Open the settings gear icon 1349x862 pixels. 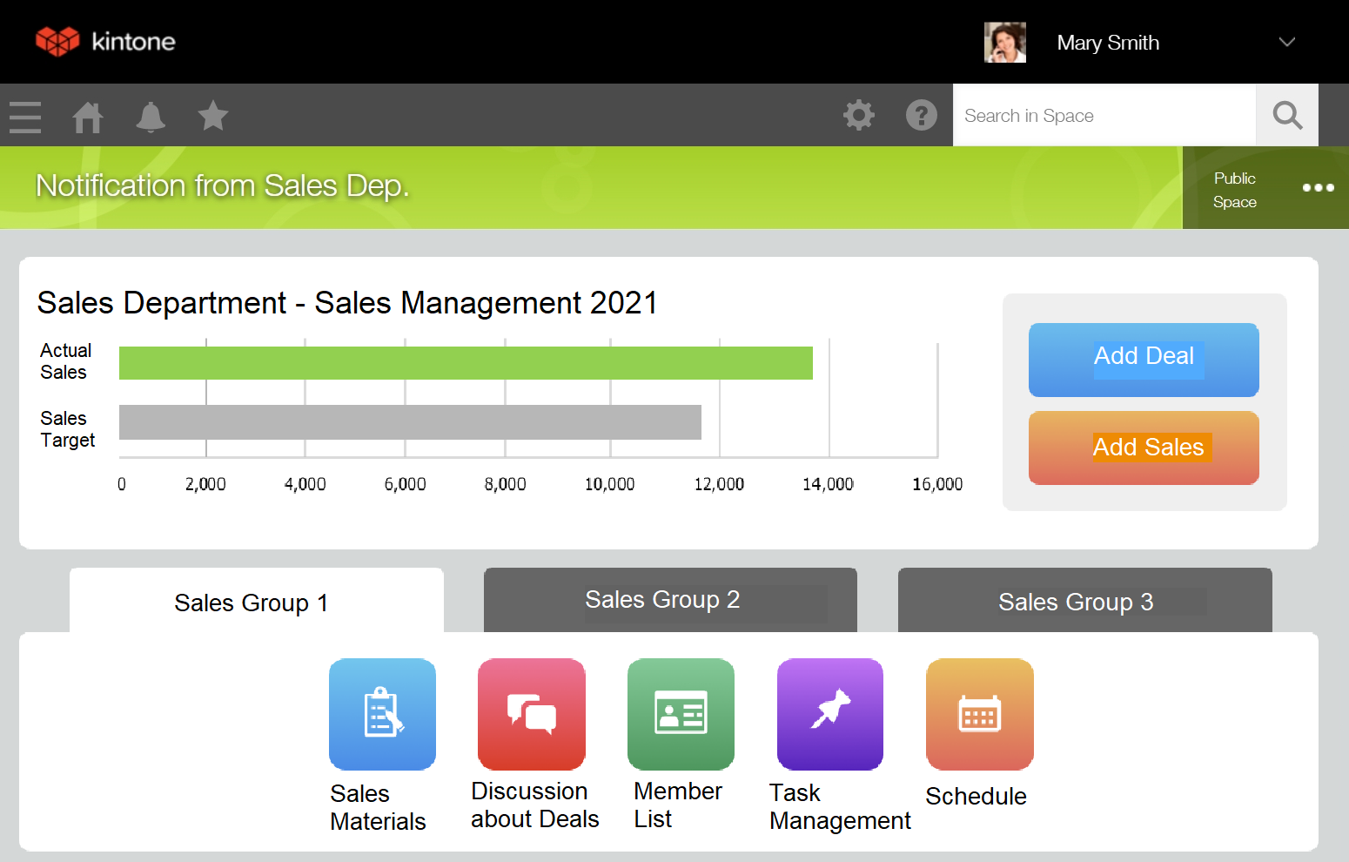pyautogui.click(x=858, y=115)
